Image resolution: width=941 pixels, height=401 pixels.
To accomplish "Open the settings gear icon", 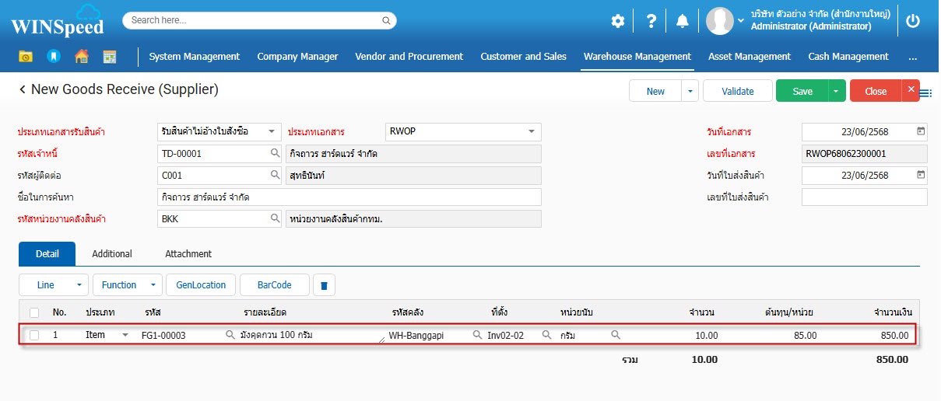I will pos(617,21).
